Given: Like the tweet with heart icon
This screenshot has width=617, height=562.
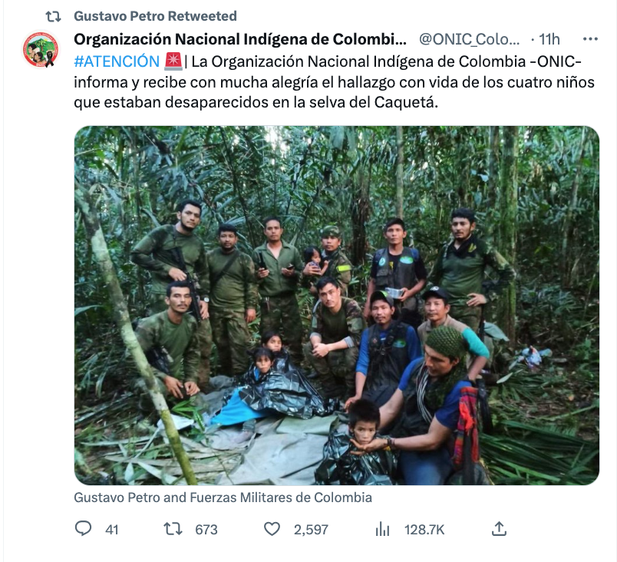Looking at the screenshot, I should [x=272, y=528].
